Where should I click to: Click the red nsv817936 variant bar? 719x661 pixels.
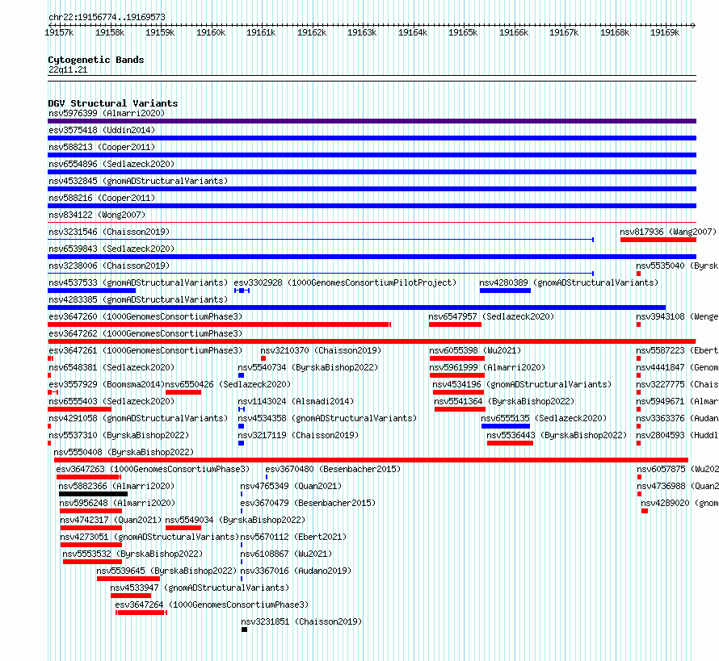pos(658,240)
